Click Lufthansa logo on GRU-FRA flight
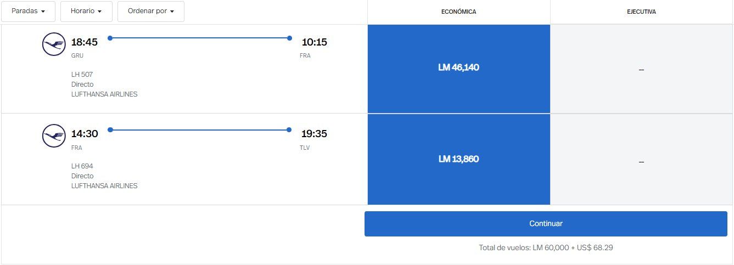 coord(54,44)
